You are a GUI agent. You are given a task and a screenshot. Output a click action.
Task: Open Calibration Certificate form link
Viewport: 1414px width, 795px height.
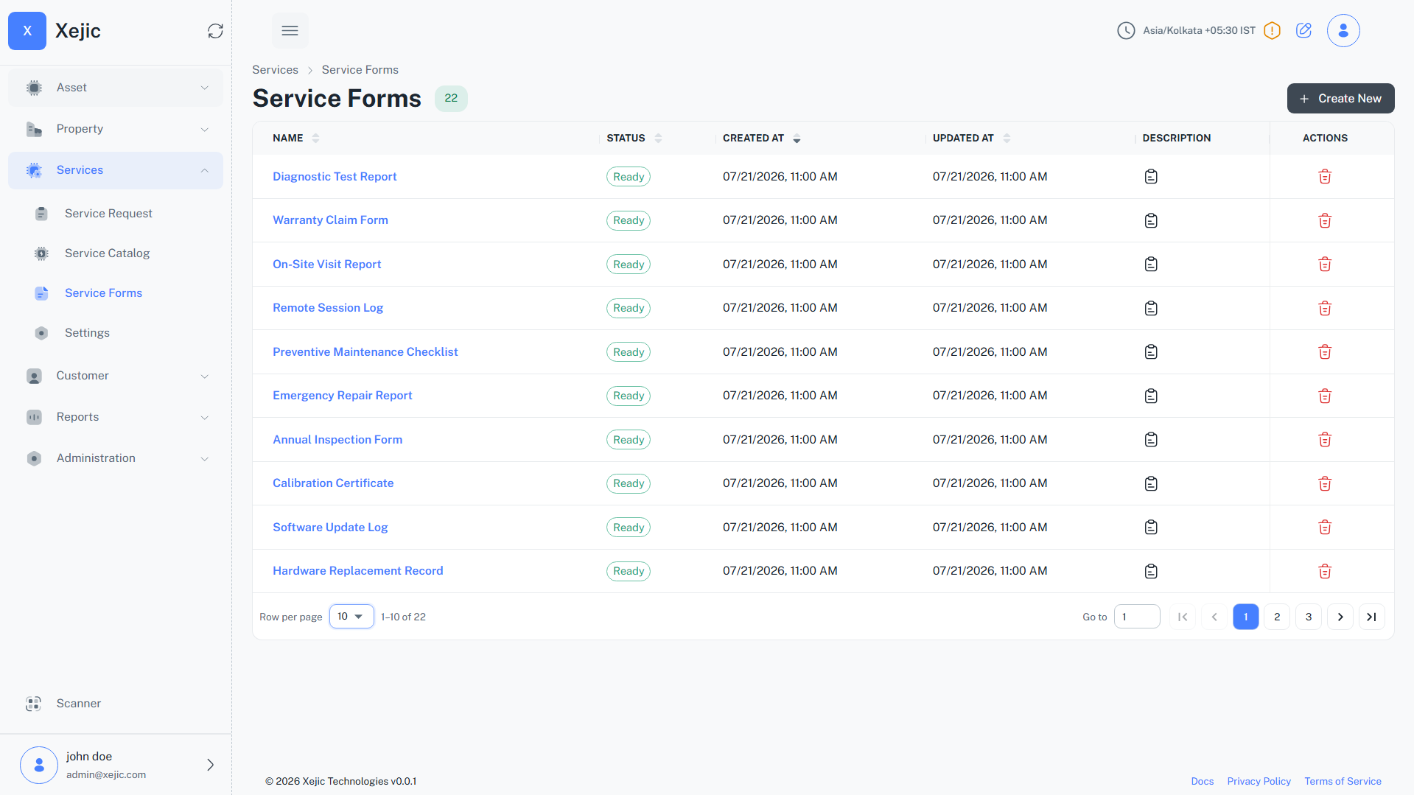[x=333, y=483]
